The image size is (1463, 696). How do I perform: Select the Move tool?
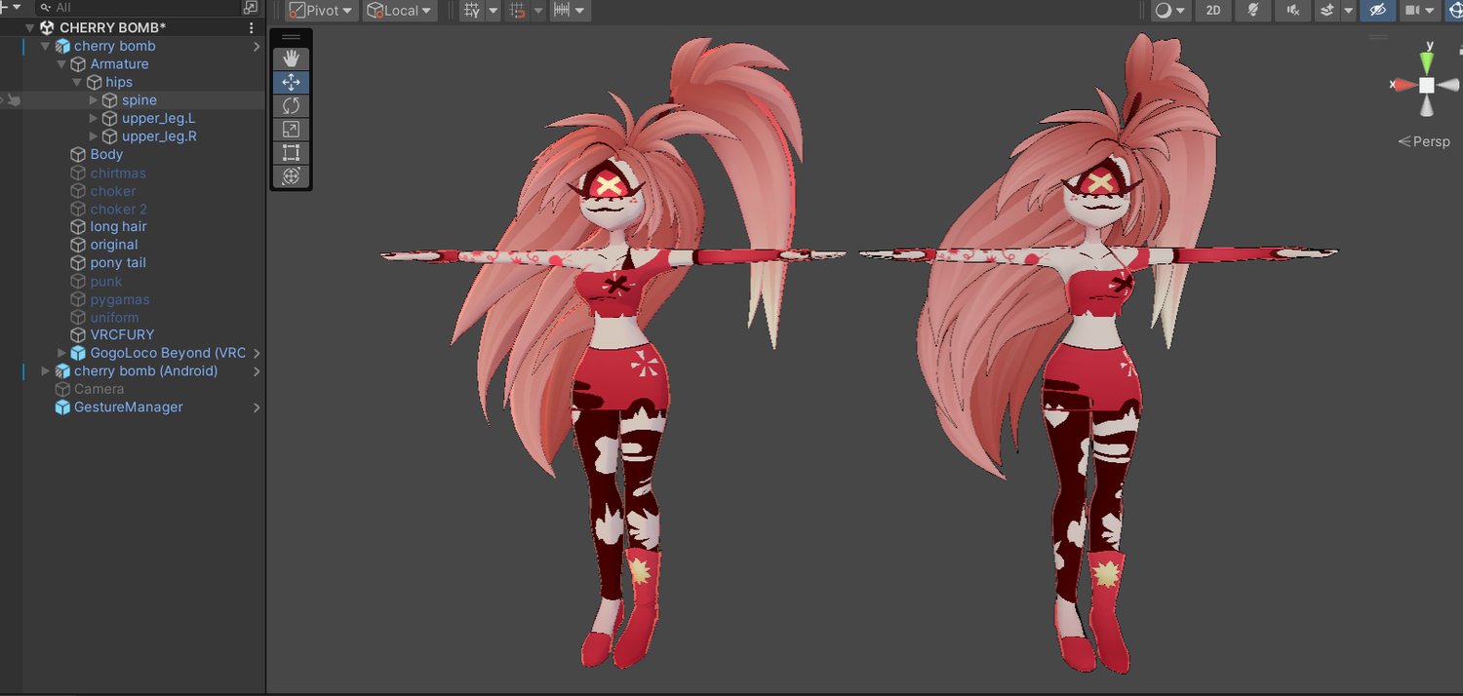(x=291, y=82)
